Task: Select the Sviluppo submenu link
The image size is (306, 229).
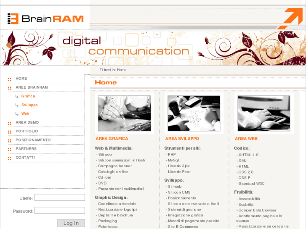Action: [x=29, y=105]
